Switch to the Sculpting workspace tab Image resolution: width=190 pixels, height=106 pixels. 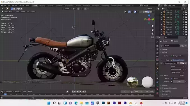pyautogui.click(x=50, y=6)
